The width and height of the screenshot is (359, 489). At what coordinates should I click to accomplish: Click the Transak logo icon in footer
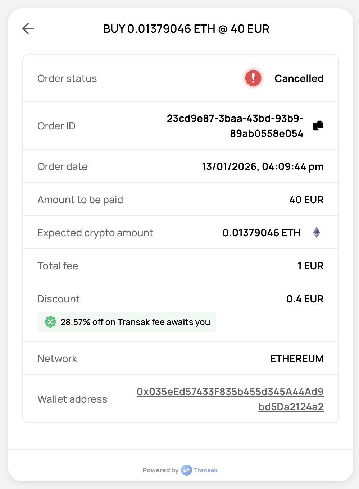[x=186, y=470]
